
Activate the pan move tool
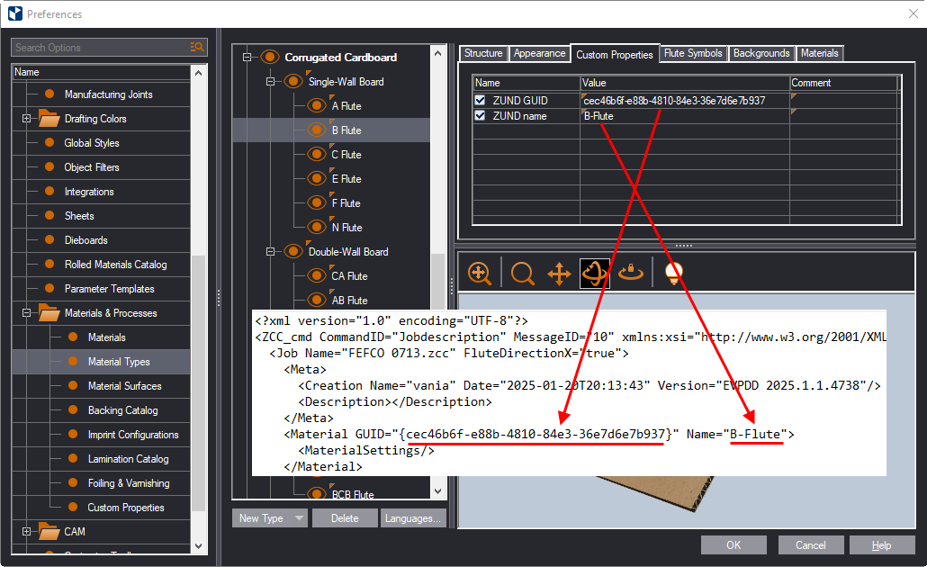click(x=559, y=274)
